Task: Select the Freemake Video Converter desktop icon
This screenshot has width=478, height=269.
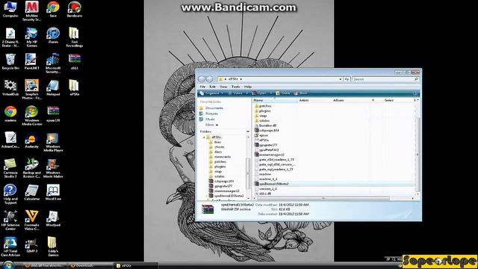Action: coord(31,220)
